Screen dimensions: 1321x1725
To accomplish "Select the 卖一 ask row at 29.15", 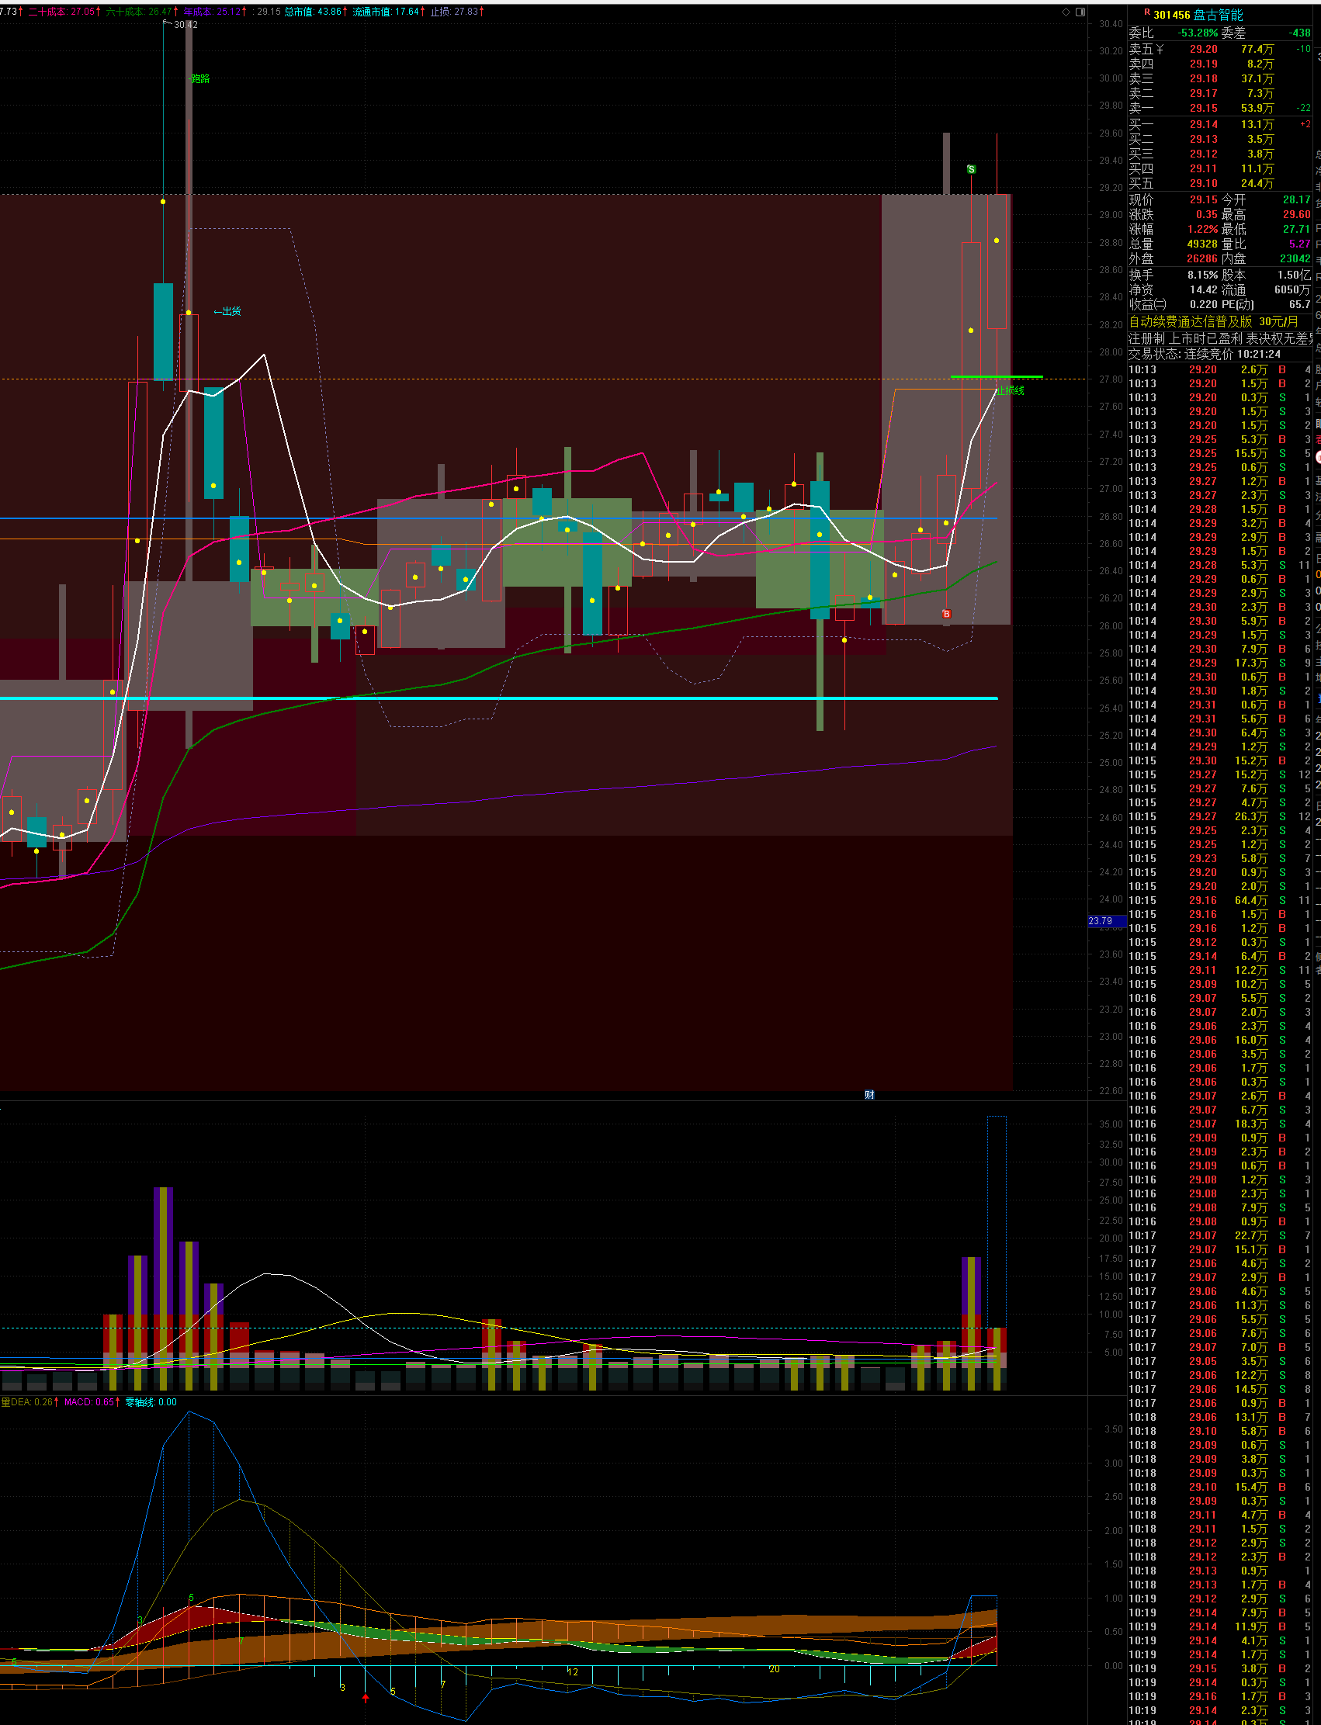I will pos(1219,109).
